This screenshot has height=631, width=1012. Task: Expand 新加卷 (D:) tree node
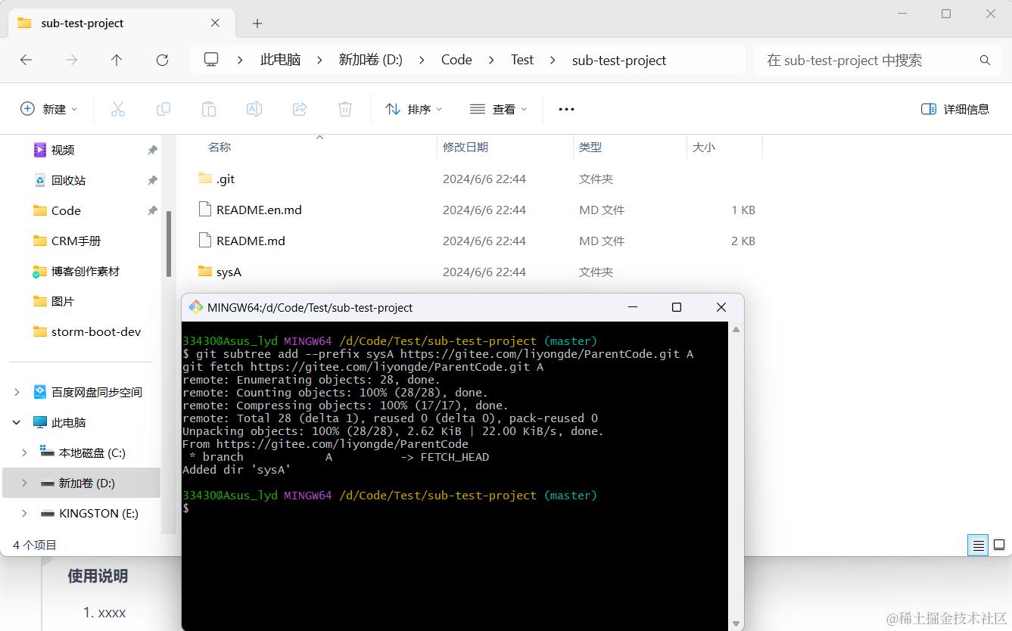(x=24, y=483)
